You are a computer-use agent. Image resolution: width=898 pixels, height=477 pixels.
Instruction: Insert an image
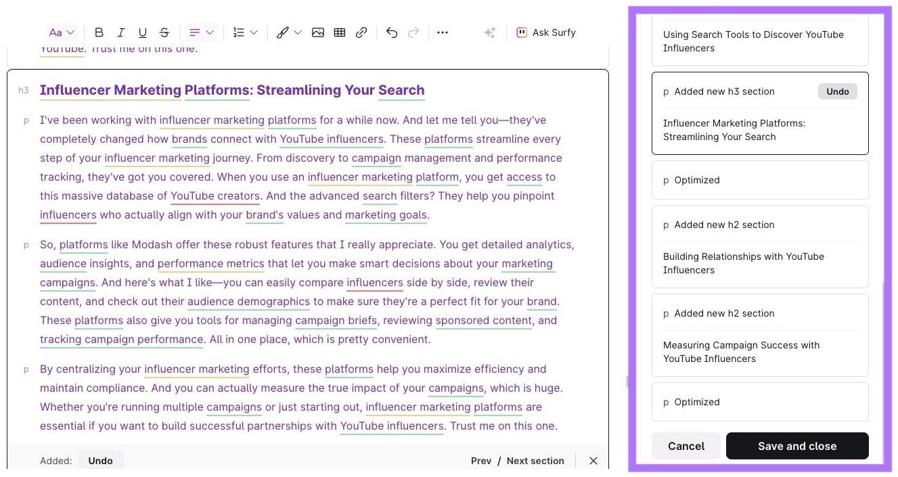[x=318, y=32]
